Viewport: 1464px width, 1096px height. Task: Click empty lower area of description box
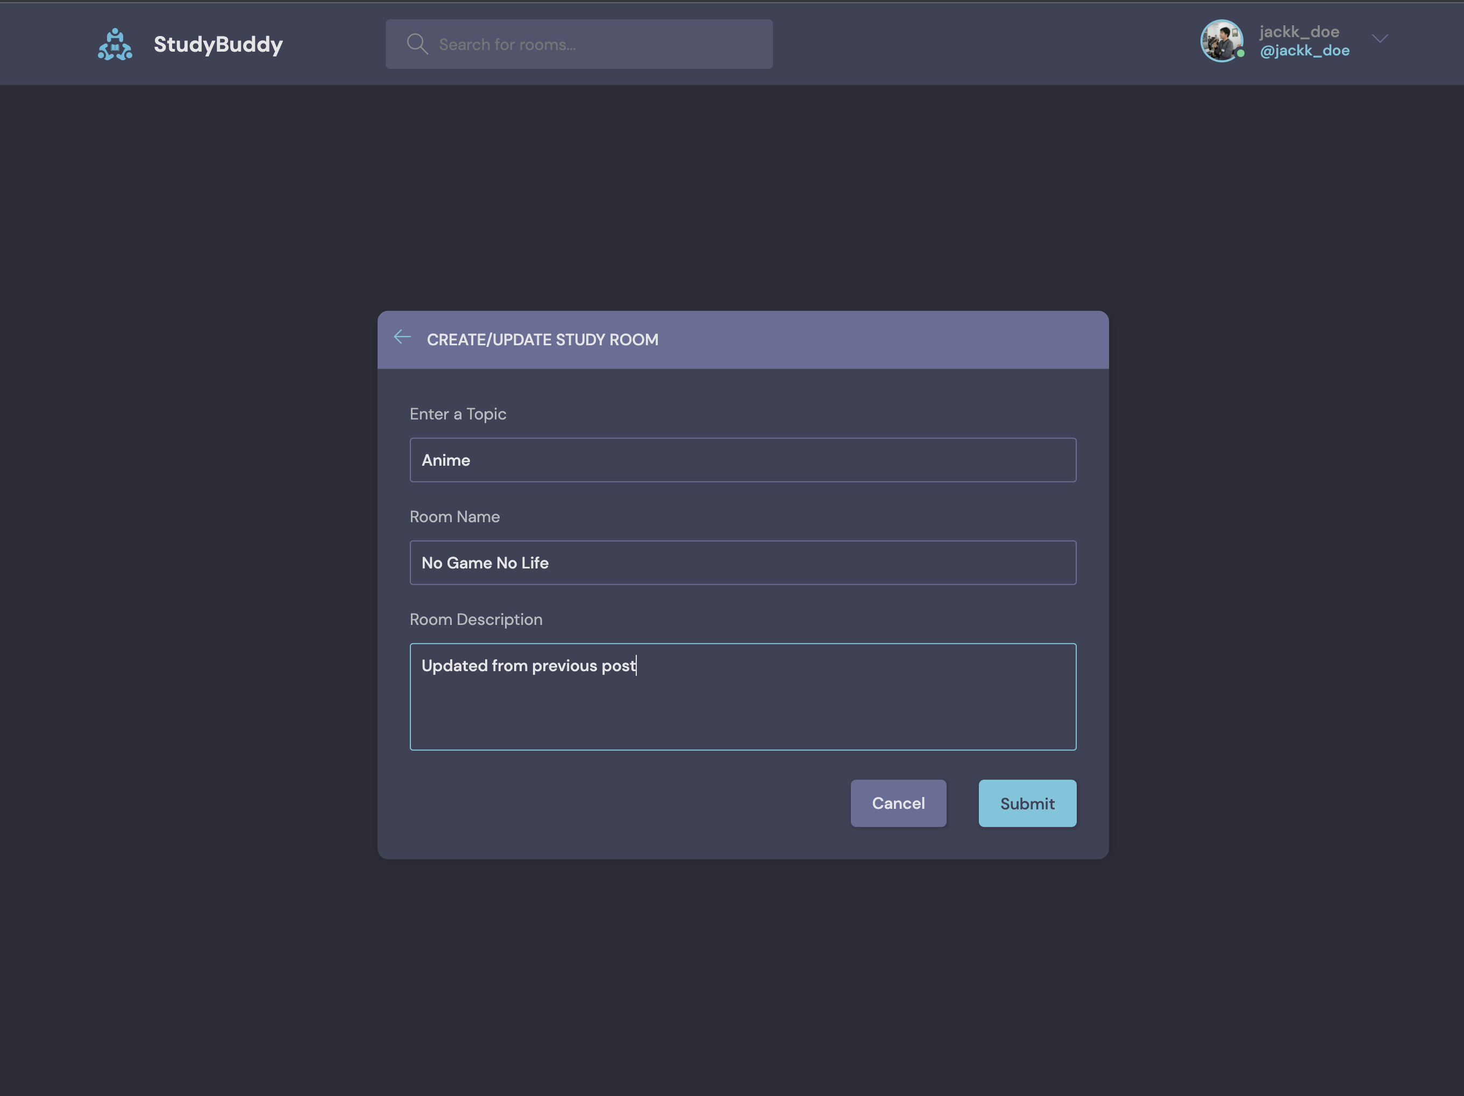(x=742, y=718)
